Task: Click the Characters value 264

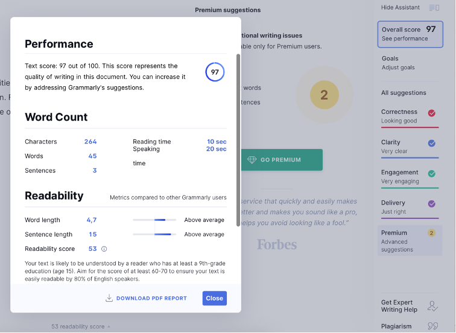Action: [90, 142]
